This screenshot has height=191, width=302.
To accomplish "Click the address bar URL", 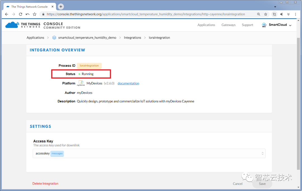I will click(x=146, y=14).
